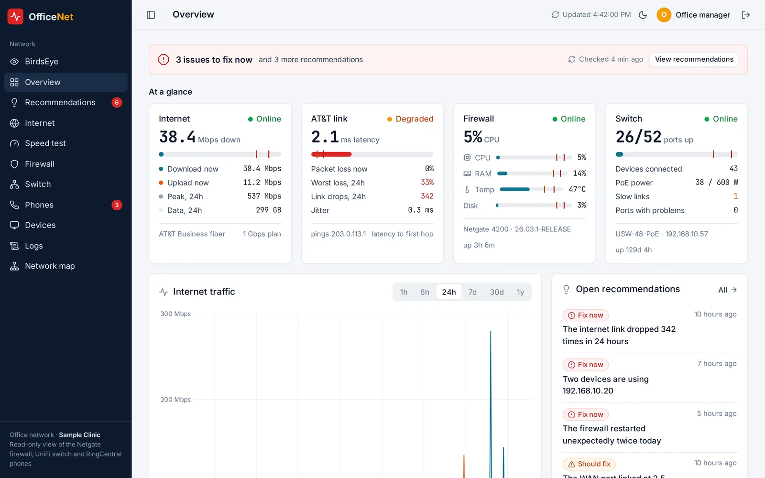Open recommendation about firewall restarted unexpectedly
765x478 pixels.
click(649, 428)
